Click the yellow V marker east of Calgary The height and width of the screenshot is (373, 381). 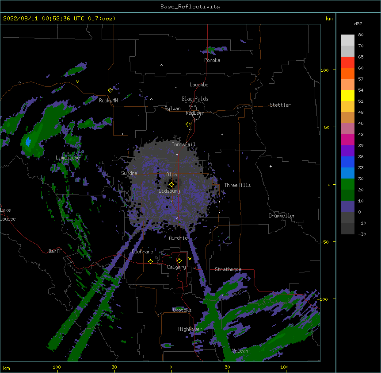[x=190, y=259]
